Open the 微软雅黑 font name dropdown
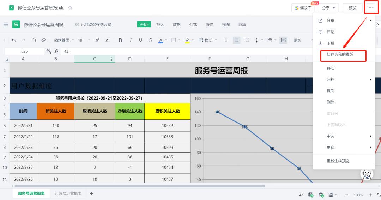This screenshot has width=381, height=200. [x=64, y=40]
